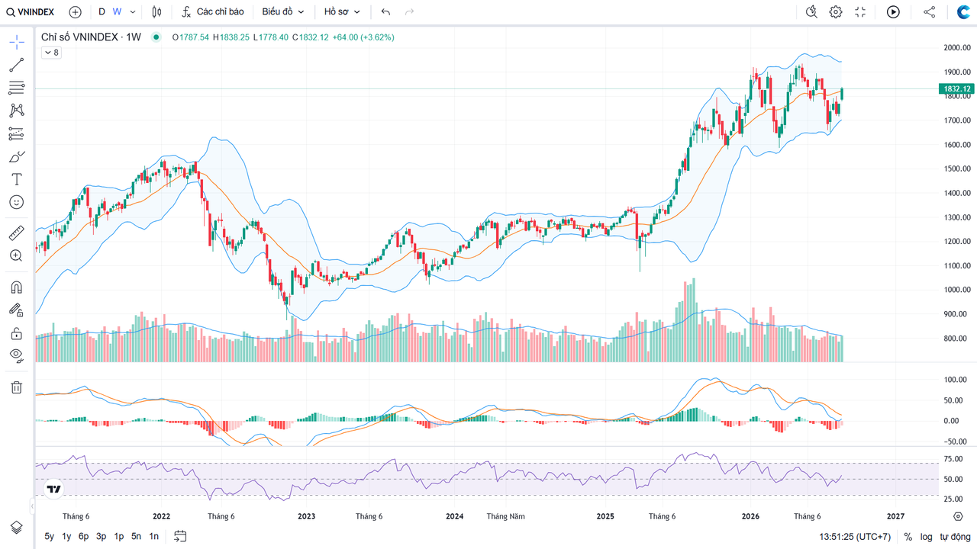Click the 75.00 RSI scale label
977x549 pixels.
coord(955,459)
